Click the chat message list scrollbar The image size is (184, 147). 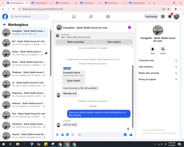[132, 96]
